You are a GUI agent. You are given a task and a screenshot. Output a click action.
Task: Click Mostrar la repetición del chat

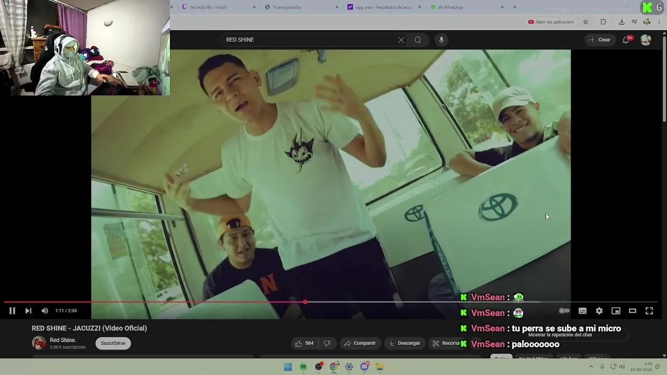click(560, 335)
